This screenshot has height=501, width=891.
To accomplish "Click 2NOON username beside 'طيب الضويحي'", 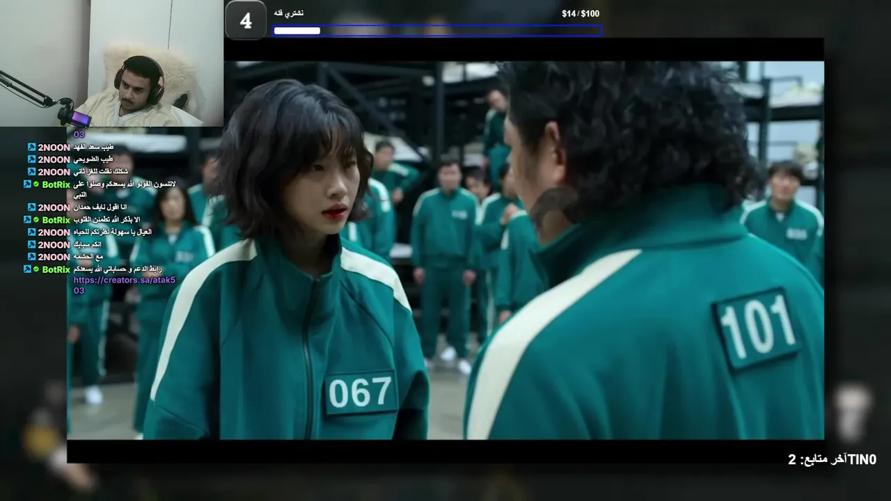I will tap(54, 159).
